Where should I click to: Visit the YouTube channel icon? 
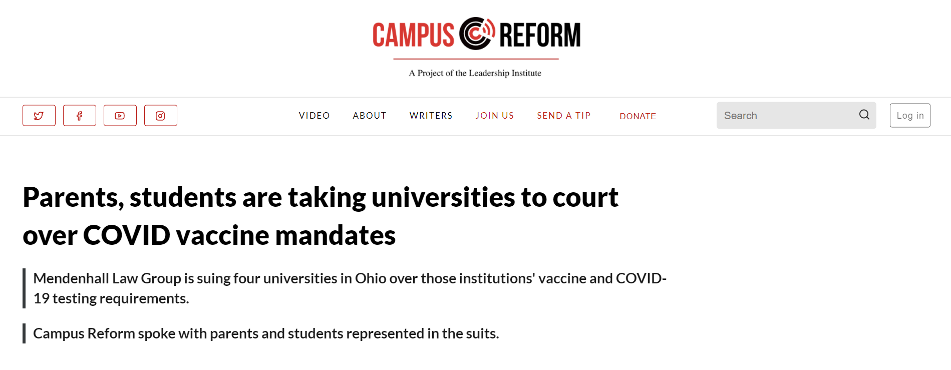(x=120, y=116)
